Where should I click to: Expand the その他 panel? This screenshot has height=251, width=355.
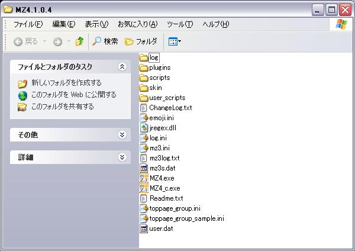point(122,134)
